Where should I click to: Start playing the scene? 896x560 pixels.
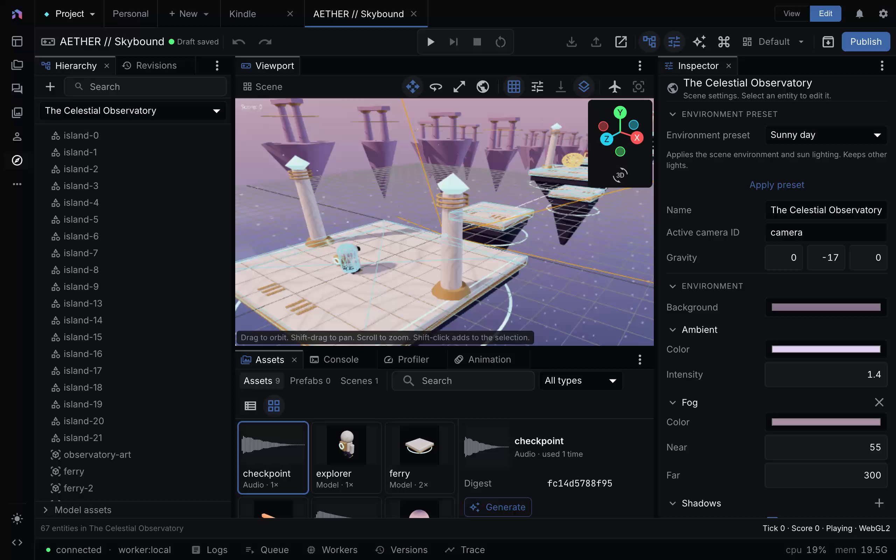[x=430, y=42]
